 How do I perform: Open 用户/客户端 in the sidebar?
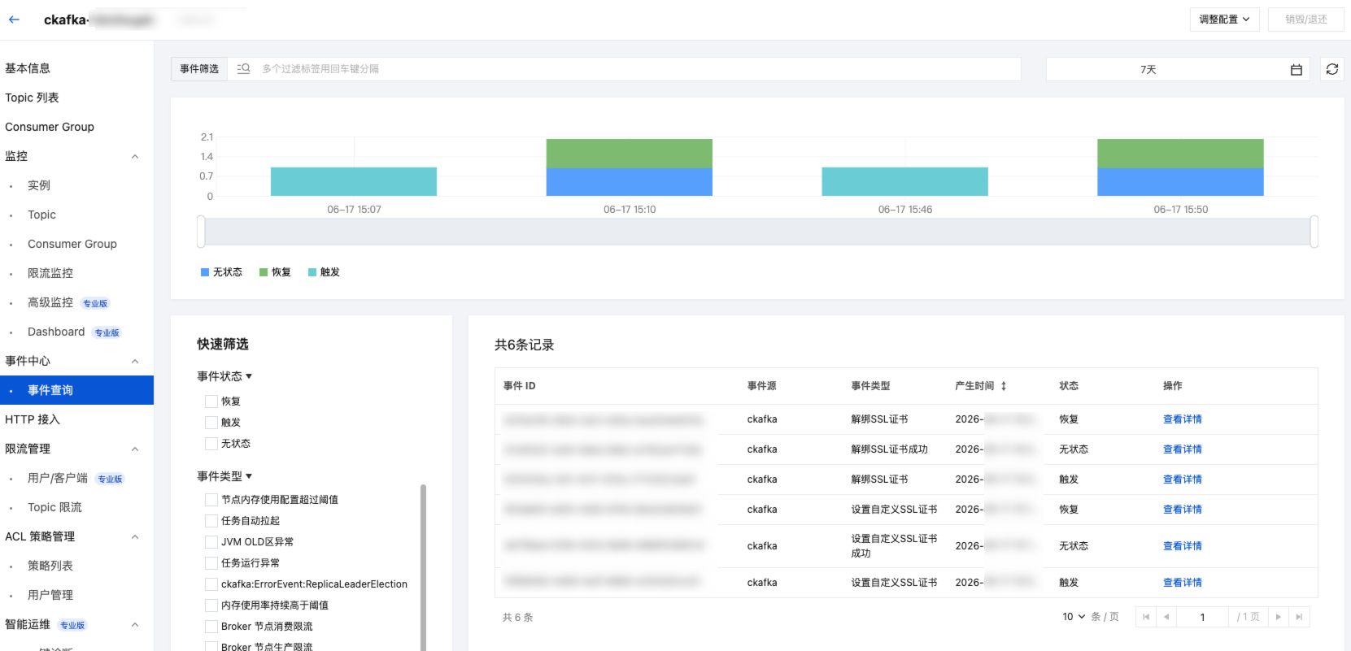click(x=58, y=478)
